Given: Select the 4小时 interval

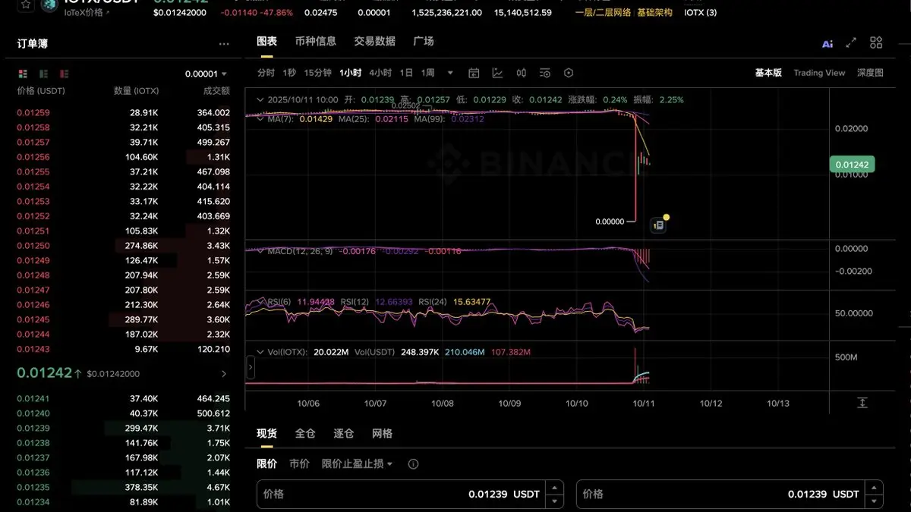Looking at the screenshot, I should [380, 73].
